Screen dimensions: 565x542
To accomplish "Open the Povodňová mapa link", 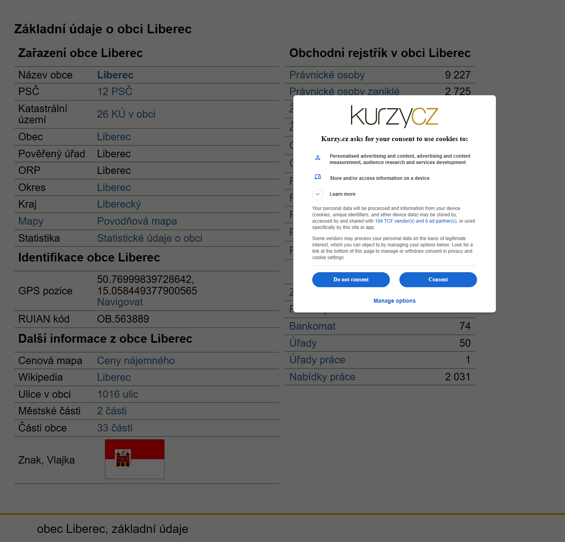I will click(x=137, y=221).
